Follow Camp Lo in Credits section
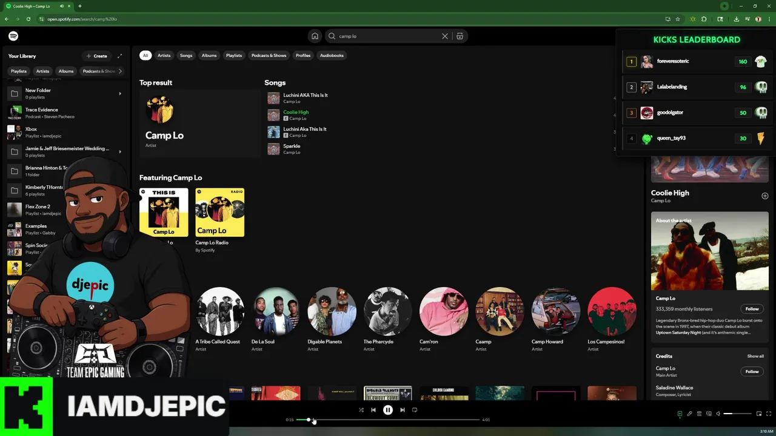 (x=752, y=371)
